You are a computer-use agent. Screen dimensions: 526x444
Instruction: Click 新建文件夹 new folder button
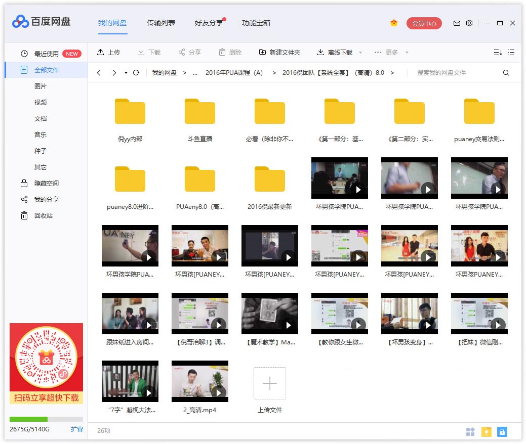(279, 52)
